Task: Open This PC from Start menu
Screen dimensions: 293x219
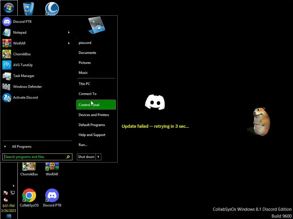Action: click(96, 84)
